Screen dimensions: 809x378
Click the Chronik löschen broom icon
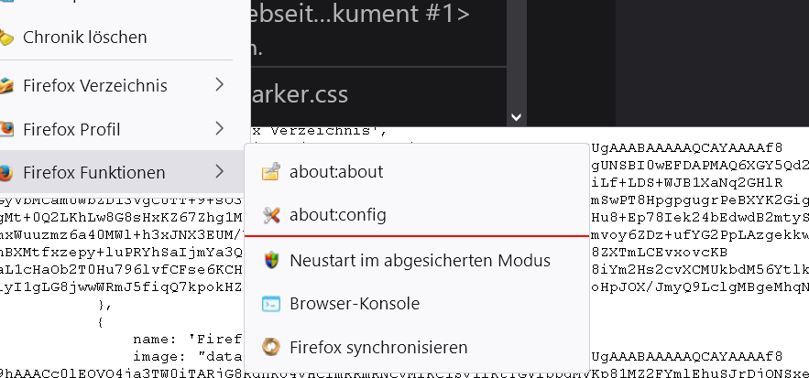tap(5, 38)
